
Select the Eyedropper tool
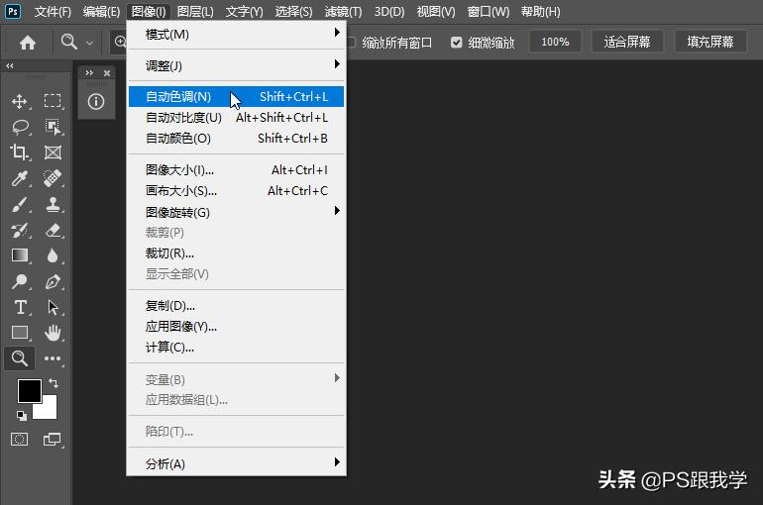[20, 178]
